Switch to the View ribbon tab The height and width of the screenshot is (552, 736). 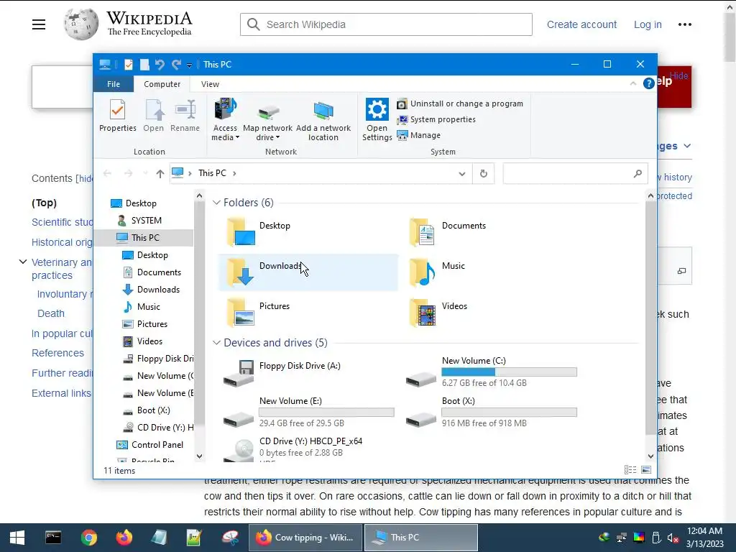(x=210, y=84)
